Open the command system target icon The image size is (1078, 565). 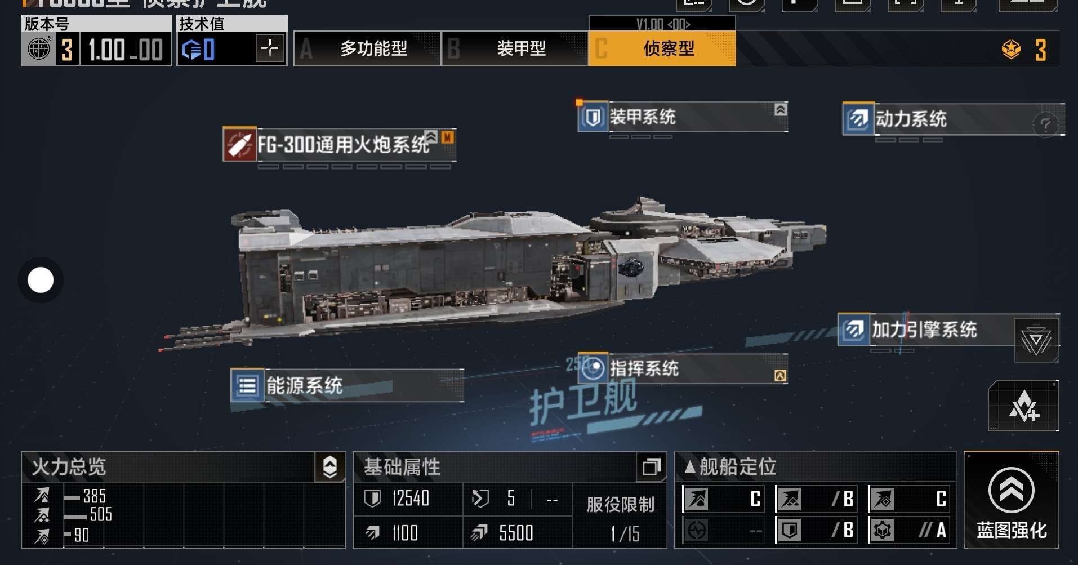click(x=593, y=369)
